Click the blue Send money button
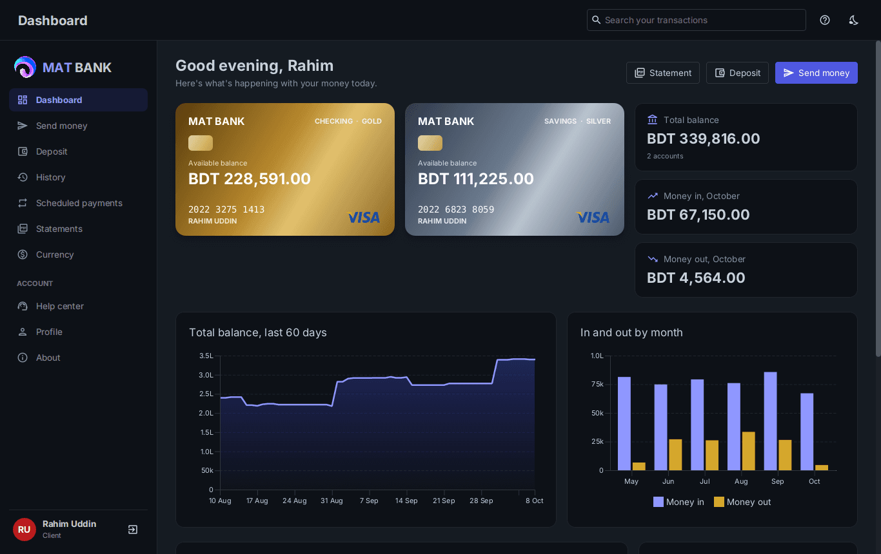This screenshot has height=554, width=881. (817, 73)
